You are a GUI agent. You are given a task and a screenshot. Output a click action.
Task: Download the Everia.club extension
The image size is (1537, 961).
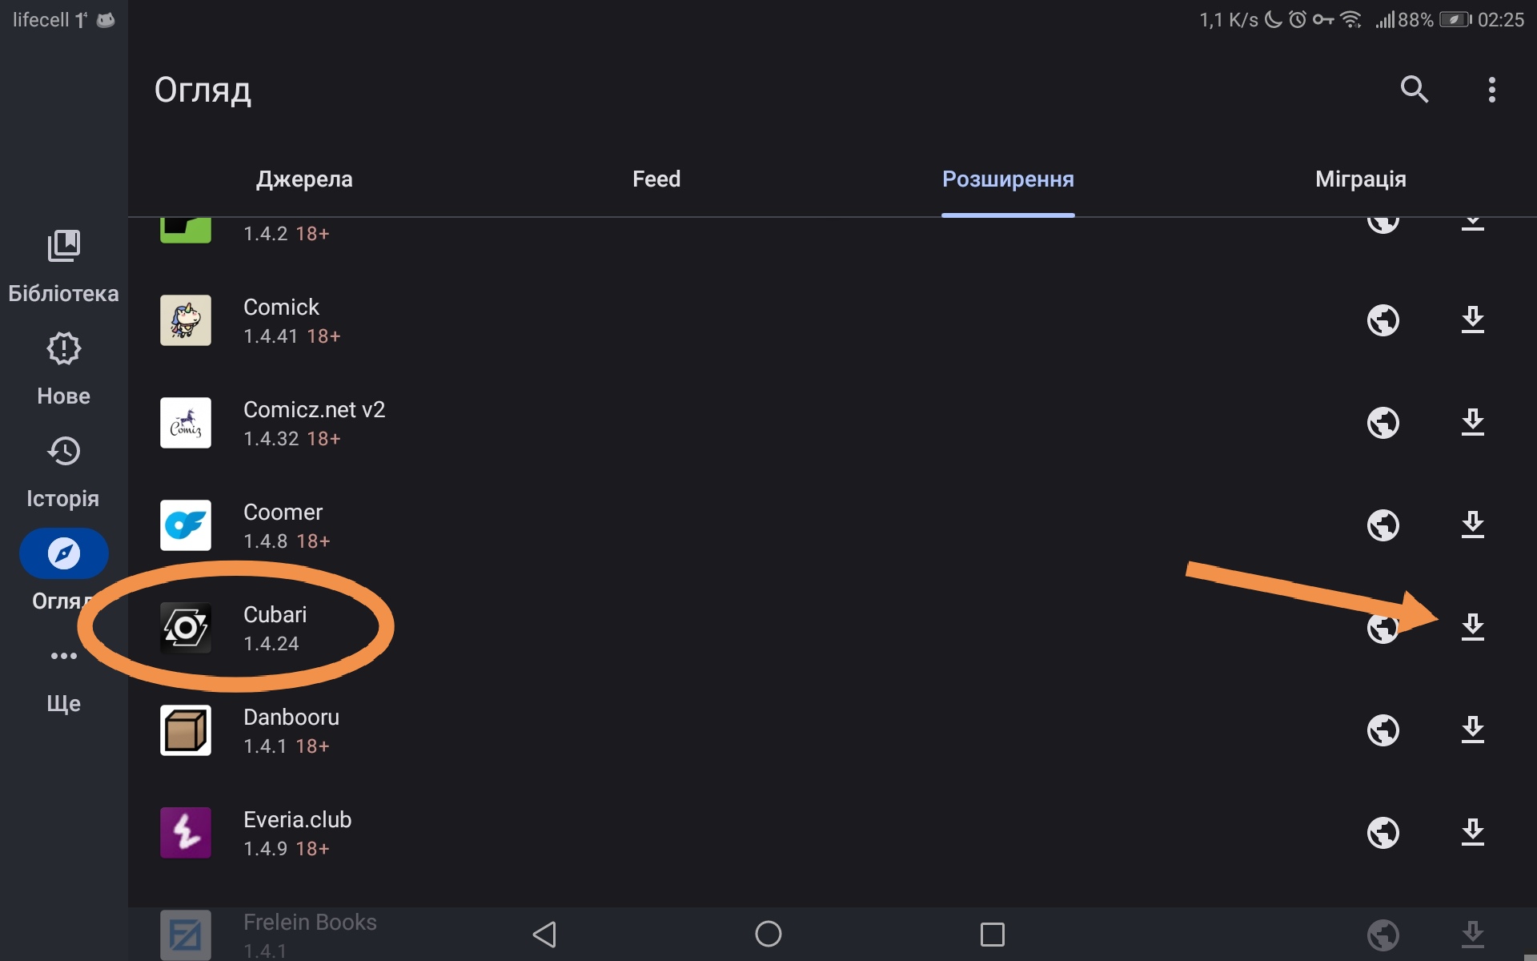tap(1472, 833)
